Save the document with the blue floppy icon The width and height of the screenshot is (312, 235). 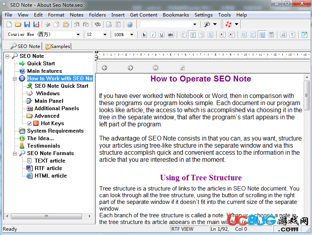[27, 24]
